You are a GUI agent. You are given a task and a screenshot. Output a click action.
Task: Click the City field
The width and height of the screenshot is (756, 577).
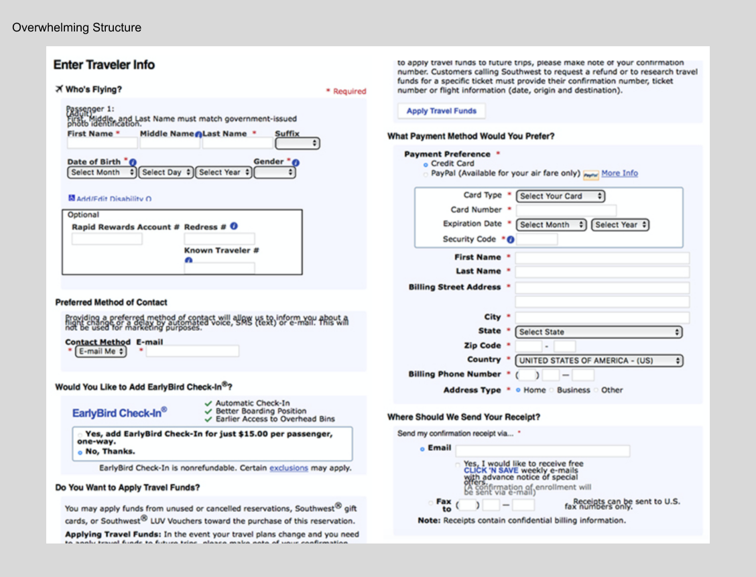point(603,317)
